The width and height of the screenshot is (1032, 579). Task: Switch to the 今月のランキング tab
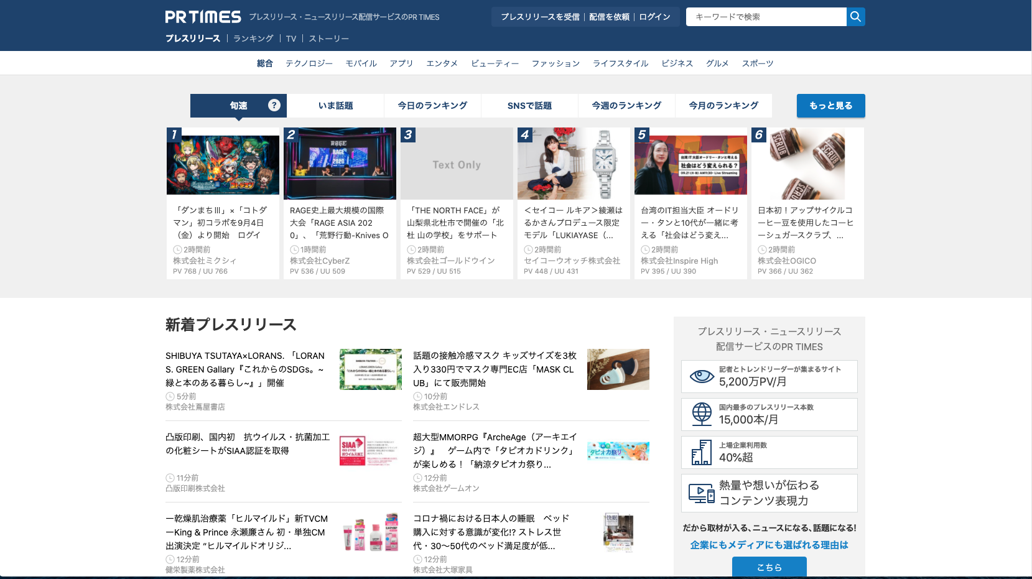pos(723,106)
